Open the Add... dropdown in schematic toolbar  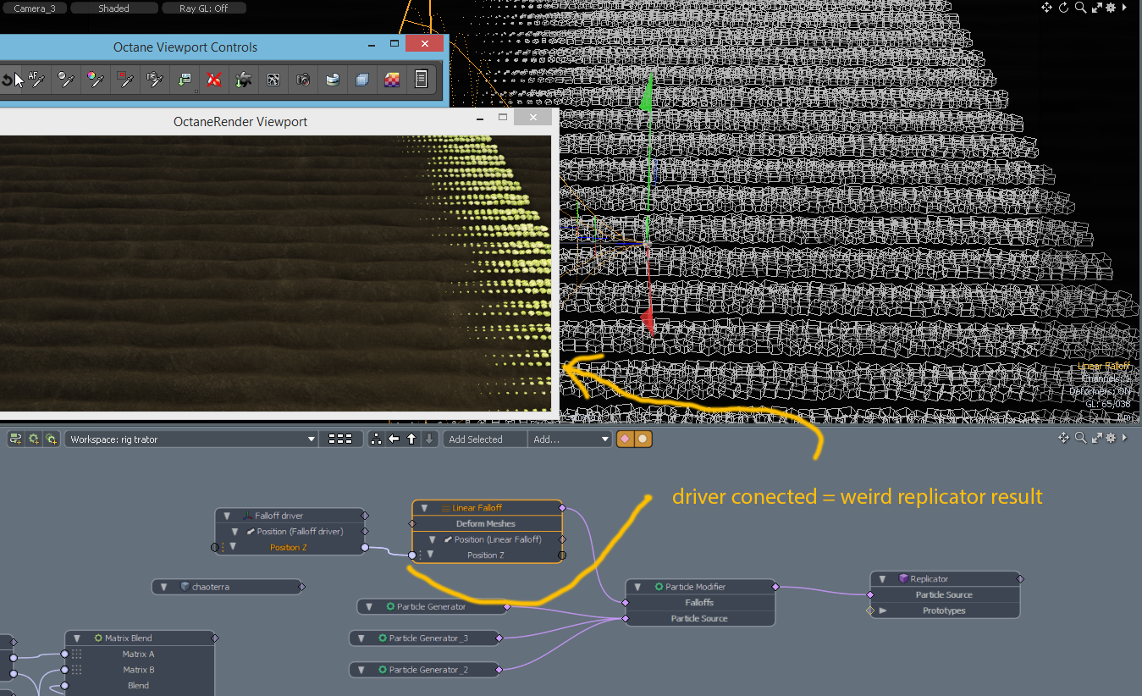pos(570,439)
